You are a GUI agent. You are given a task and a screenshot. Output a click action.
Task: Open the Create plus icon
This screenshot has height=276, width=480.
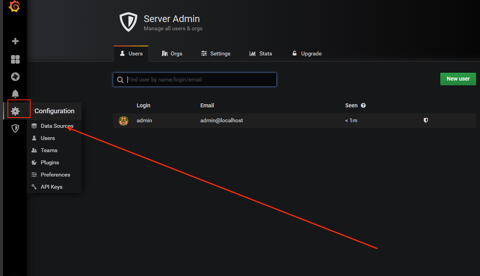pos(15,41)
